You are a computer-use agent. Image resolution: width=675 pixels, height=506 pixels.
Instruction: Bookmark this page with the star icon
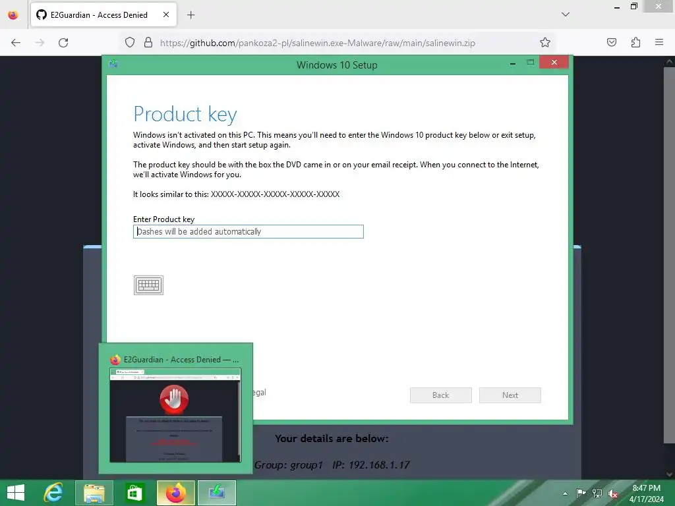pyautogui.click(x=545, y=43)
